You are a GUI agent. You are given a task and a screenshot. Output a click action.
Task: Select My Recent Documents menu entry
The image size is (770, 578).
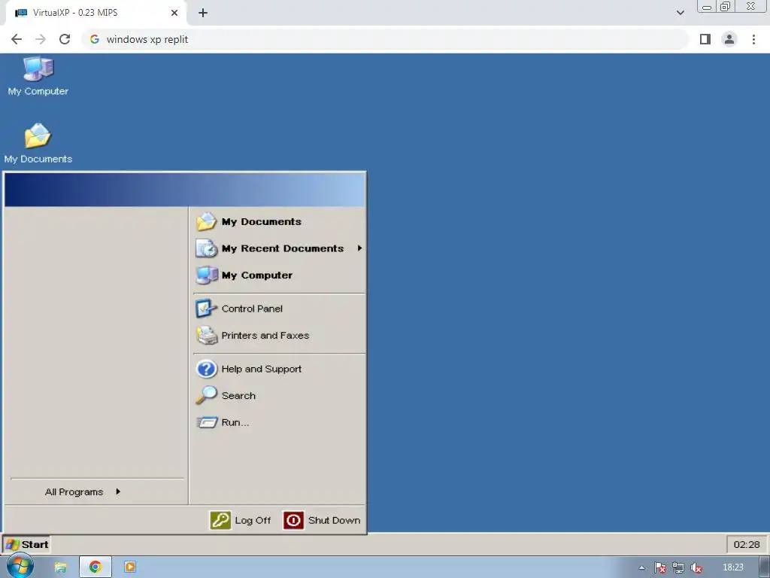coord(279,248)
